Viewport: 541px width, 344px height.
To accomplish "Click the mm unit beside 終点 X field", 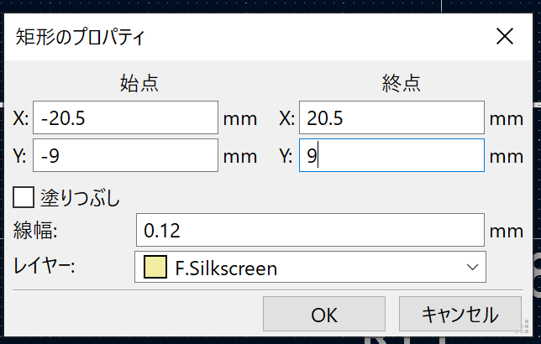I will click(x=507, y=119).
